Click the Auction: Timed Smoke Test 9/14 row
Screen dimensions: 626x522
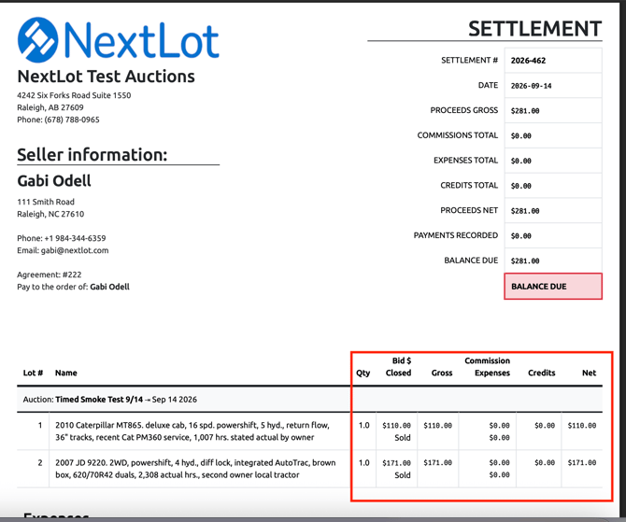point(309,400)
